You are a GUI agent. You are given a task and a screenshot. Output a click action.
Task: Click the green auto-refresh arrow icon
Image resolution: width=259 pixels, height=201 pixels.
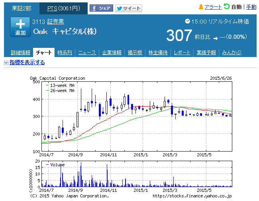tap(227, 7)
